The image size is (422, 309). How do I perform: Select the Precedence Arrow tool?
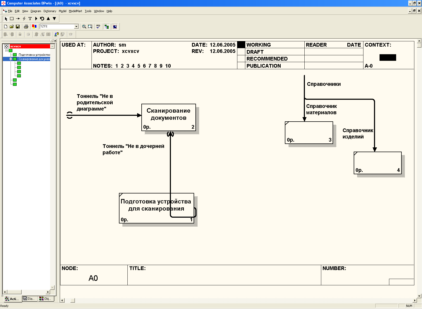pyautogui.click(x=18, y=19)
